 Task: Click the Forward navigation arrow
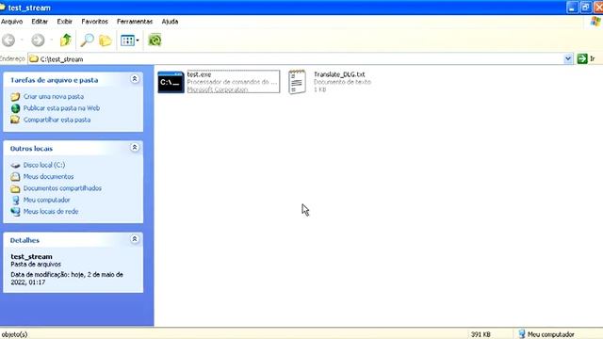pyautogui.click(x=38, y=40)
